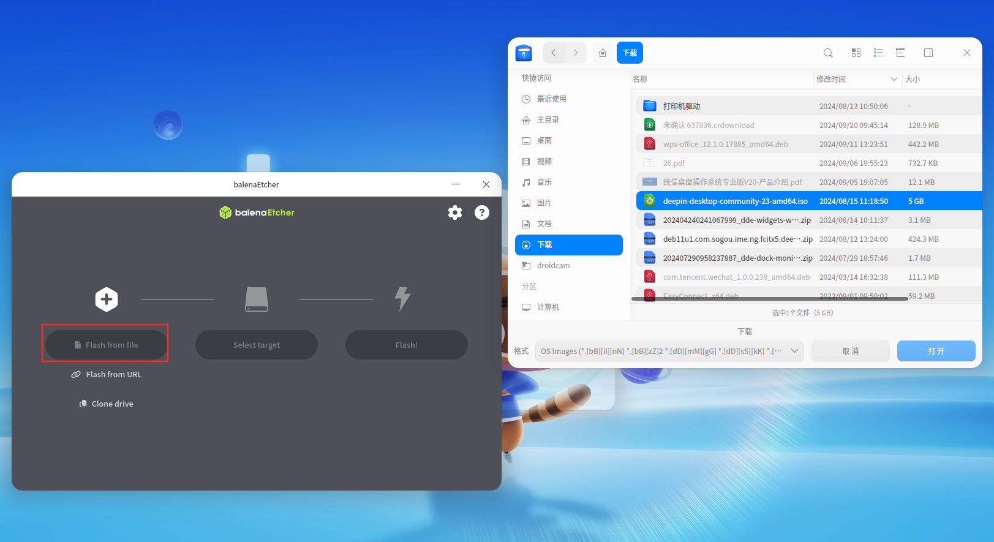Viewport: 994px width, 542px height.
Task: Click the 26.pdf file icon
Action: (x=650, y=163)
